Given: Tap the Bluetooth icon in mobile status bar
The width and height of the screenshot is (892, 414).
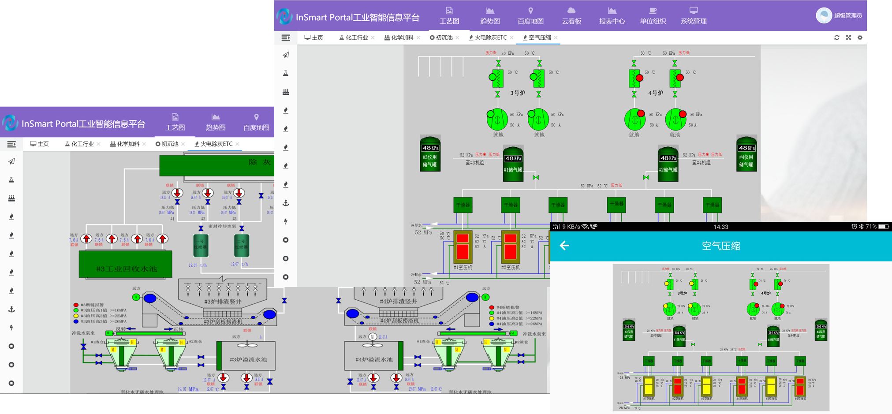Looking at the screenshot, I should pos(861,227).
